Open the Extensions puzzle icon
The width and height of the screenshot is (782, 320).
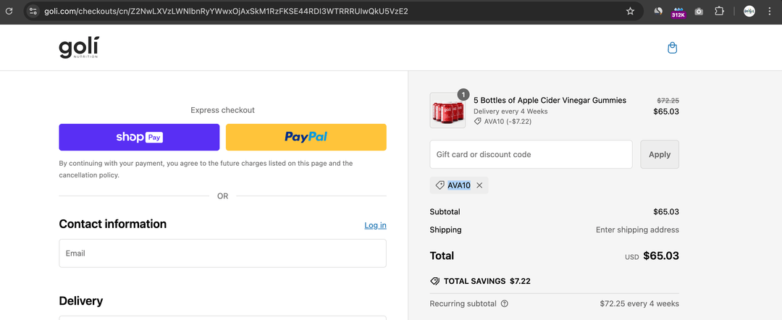[719, 11]
